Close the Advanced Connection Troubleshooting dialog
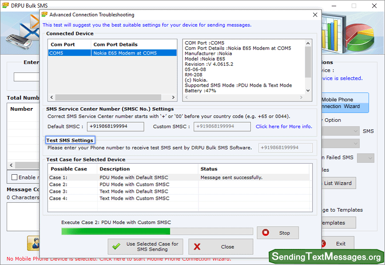This screenshot has height=265, width=385. coord(315,15)
